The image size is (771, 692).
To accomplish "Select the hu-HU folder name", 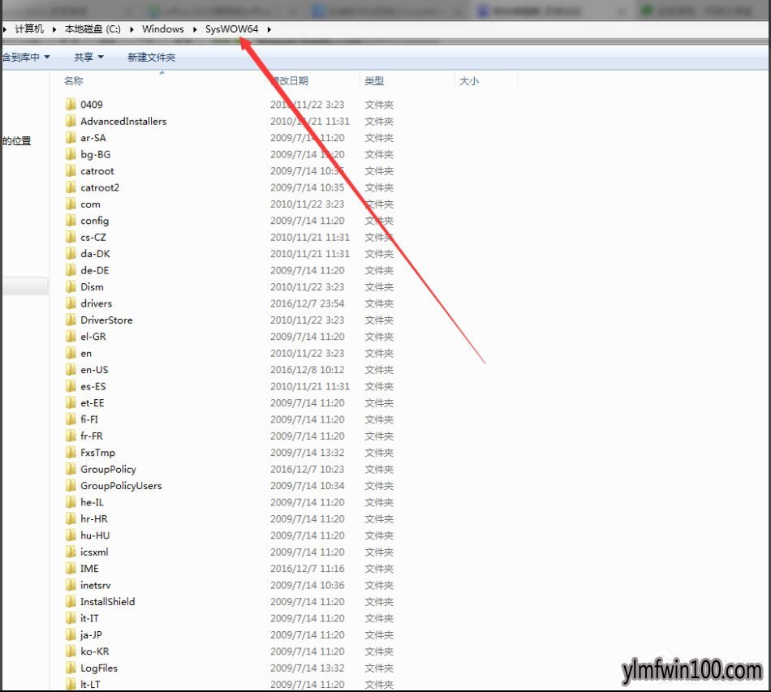I will (x=95, y=535).
